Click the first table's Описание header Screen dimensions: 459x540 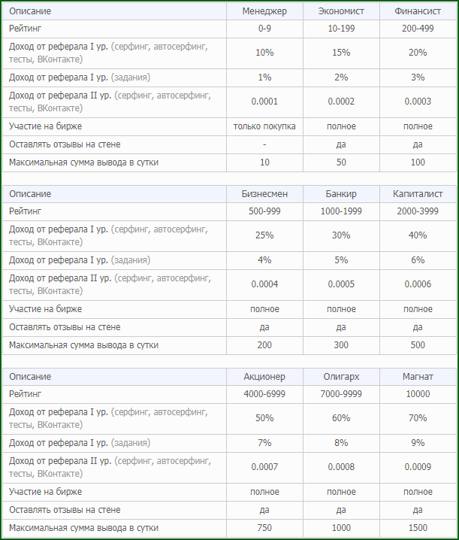[x=30, y=11]
